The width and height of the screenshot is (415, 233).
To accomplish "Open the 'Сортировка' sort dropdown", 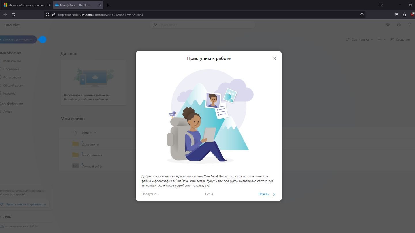I will pos(360,40).
